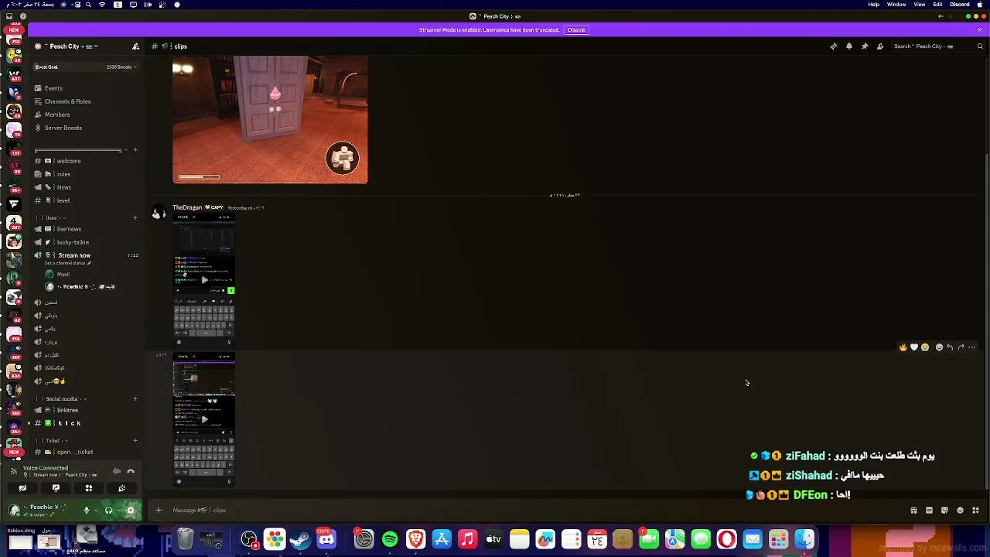Open the Brave browser from the dock

coord(416,539)
